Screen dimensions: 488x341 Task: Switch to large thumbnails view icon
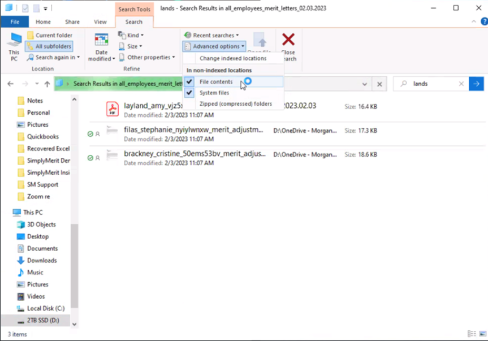(481, 334)
